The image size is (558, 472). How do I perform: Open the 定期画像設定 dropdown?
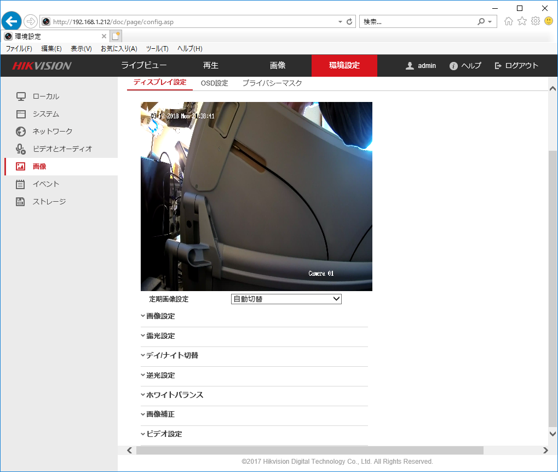tap(286, 299)
